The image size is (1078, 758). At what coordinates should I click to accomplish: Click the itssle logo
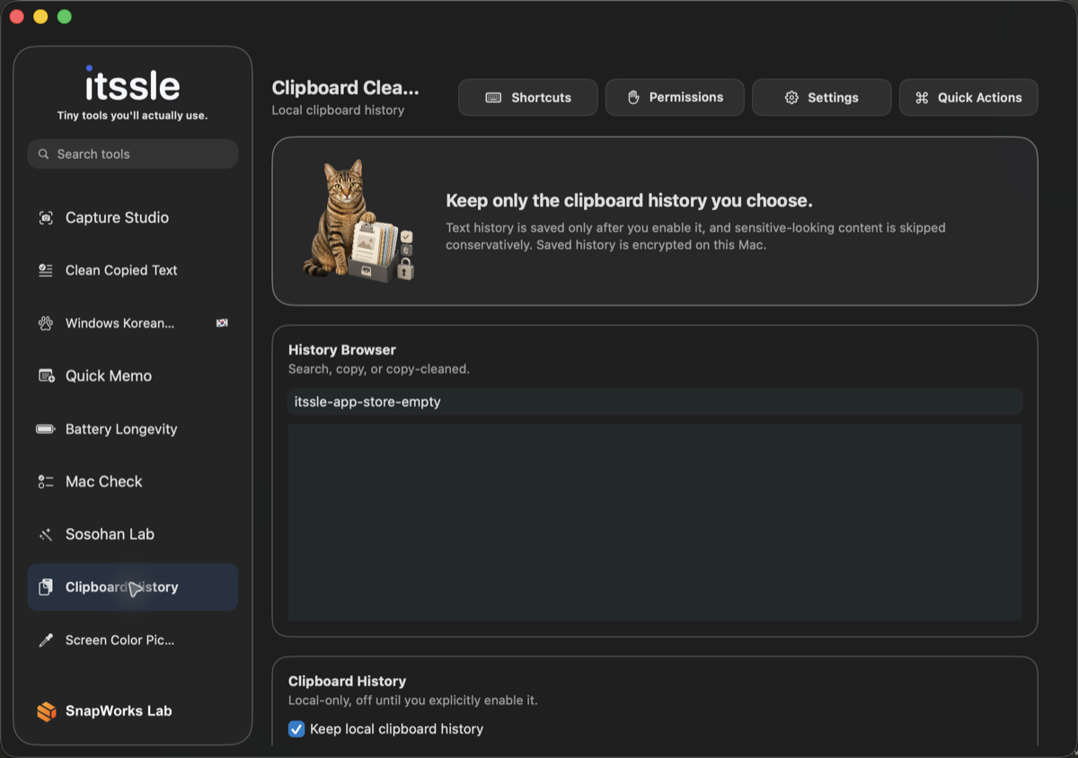click(x=133, y=84)
